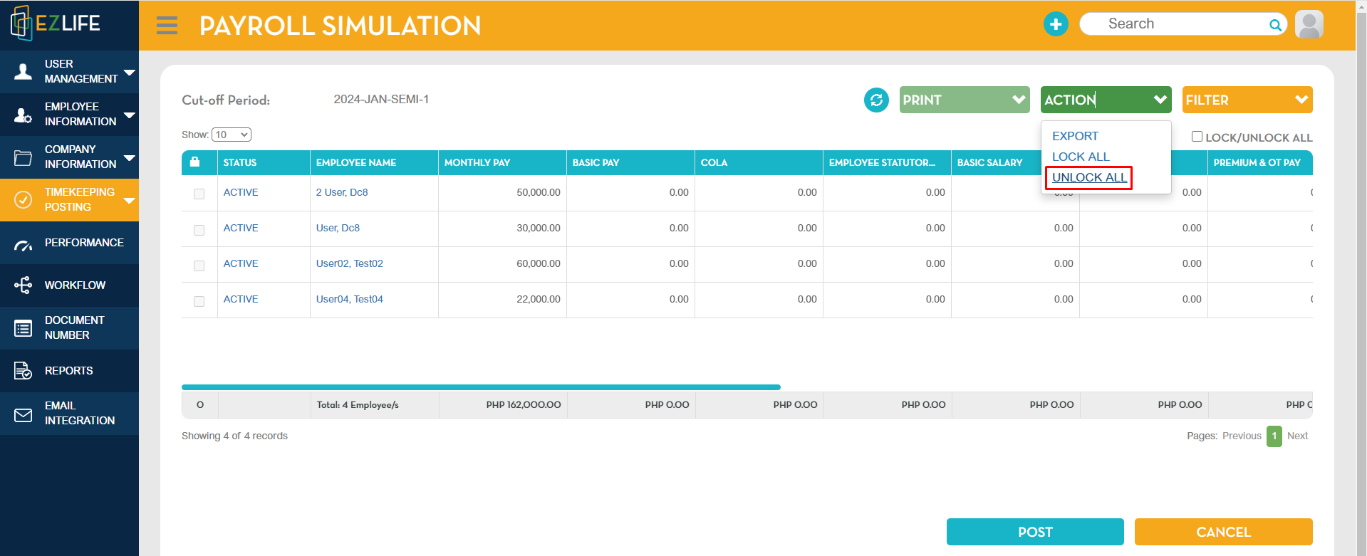Click the refresh icon beside Print
Screen dimensions: 1367x556
click(x=876, y=100)
